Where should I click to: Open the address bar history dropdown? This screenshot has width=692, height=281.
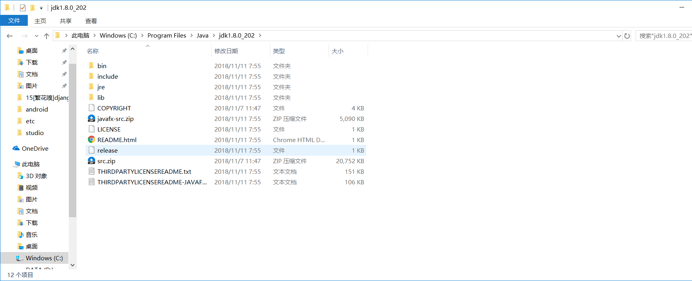[x=618, y=36]
